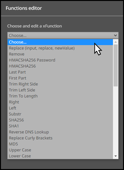Click the dropdown list scrollbar thumb

[116, 66]
